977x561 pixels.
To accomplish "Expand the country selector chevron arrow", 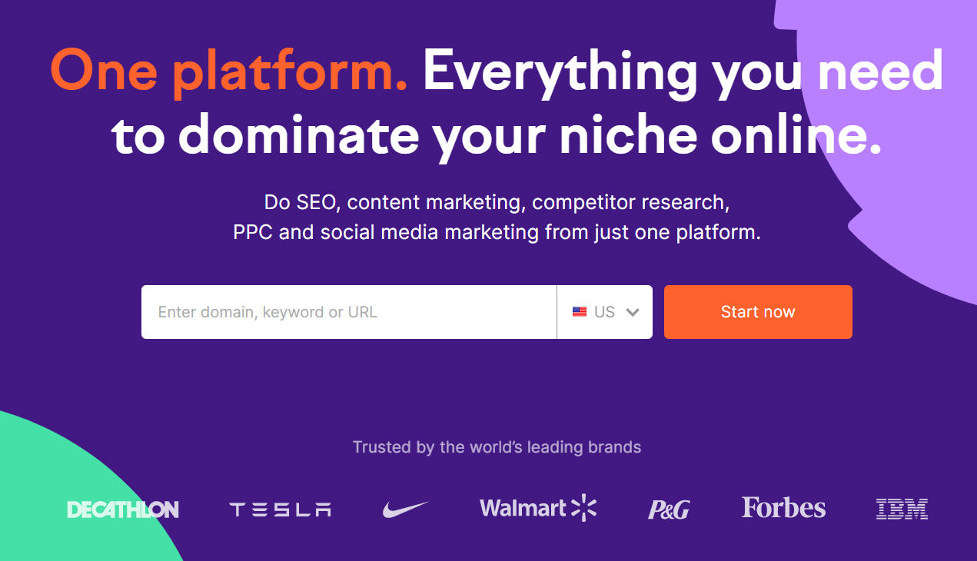I will coord(633,312).
